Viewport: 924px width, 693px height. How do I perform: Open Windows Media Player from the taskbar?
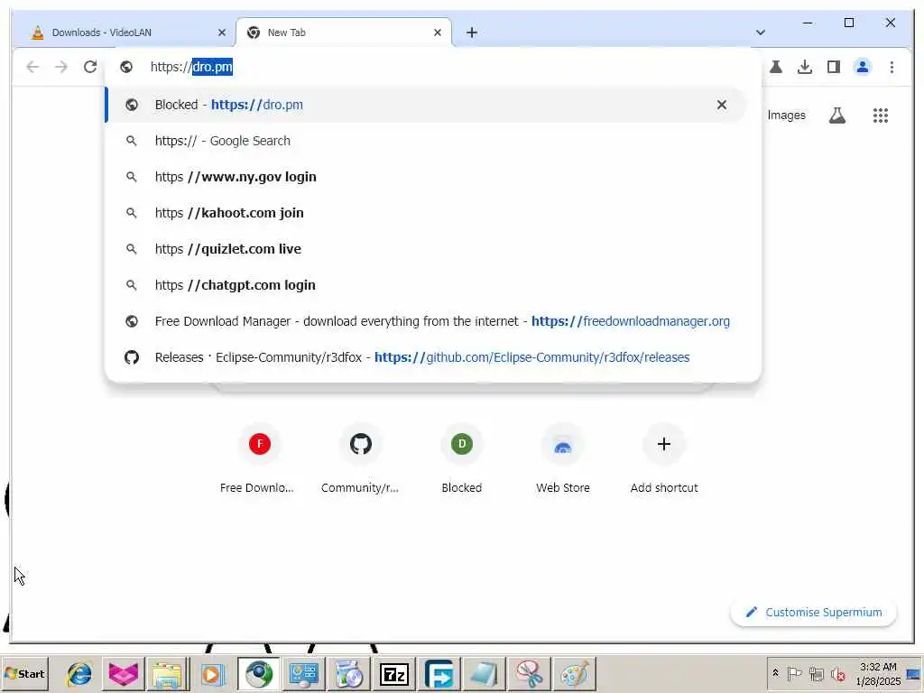(212, 673)
